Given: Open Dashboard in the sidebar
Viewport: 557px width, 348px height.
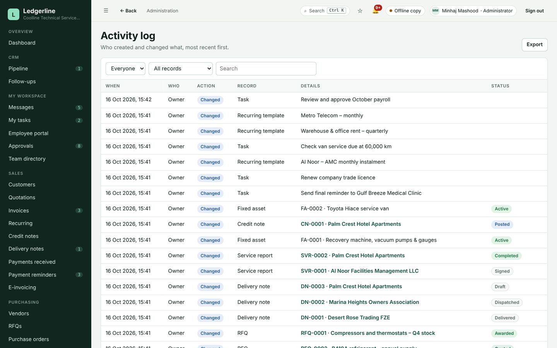Looking at the screenshot, I should [46, 43].
